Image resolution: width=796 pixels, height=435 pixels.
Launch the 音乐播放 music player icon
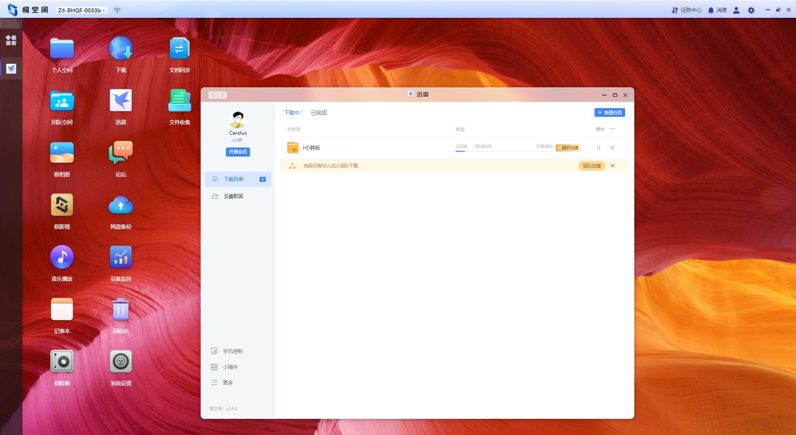[x=62, y=257]
